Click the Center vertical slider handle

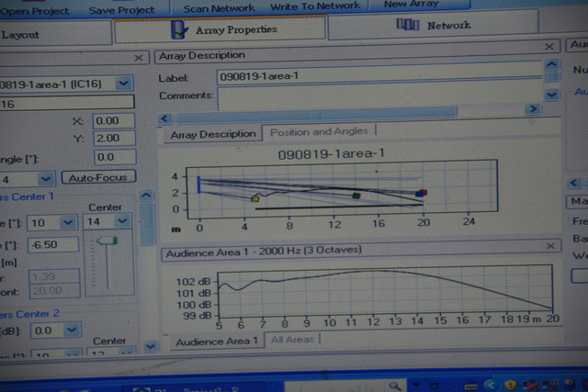(108, 241)
